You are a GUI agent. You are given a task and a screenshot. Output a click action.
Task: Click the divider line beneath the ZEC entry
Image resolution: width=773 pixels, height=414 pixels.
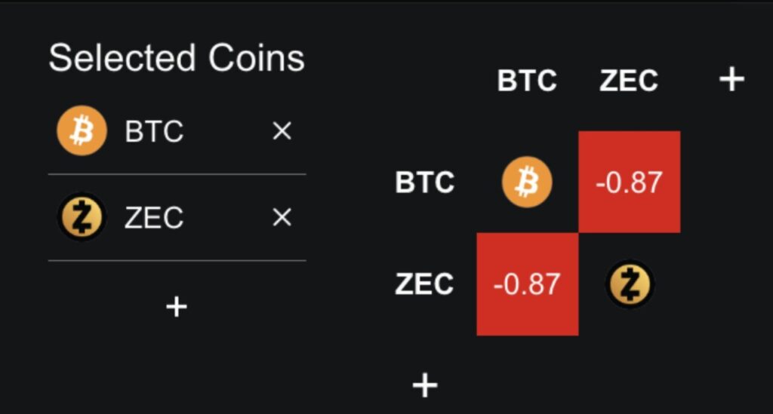[x=177, y=261]
